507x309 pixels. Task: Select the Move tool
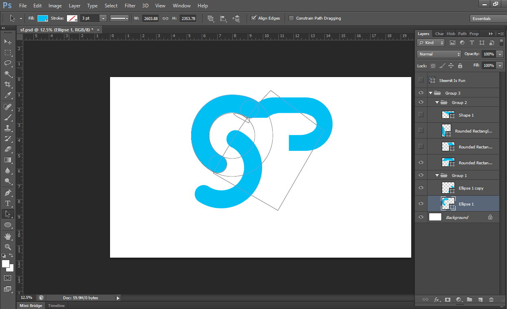click(x=8, y=42)
